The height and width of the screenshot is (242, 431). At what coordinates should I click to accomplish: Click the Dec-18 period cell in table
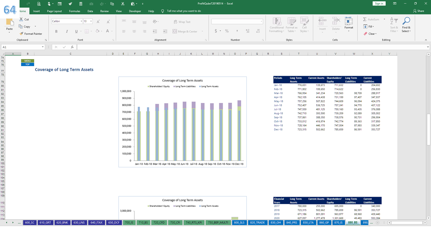coord(278,130)
